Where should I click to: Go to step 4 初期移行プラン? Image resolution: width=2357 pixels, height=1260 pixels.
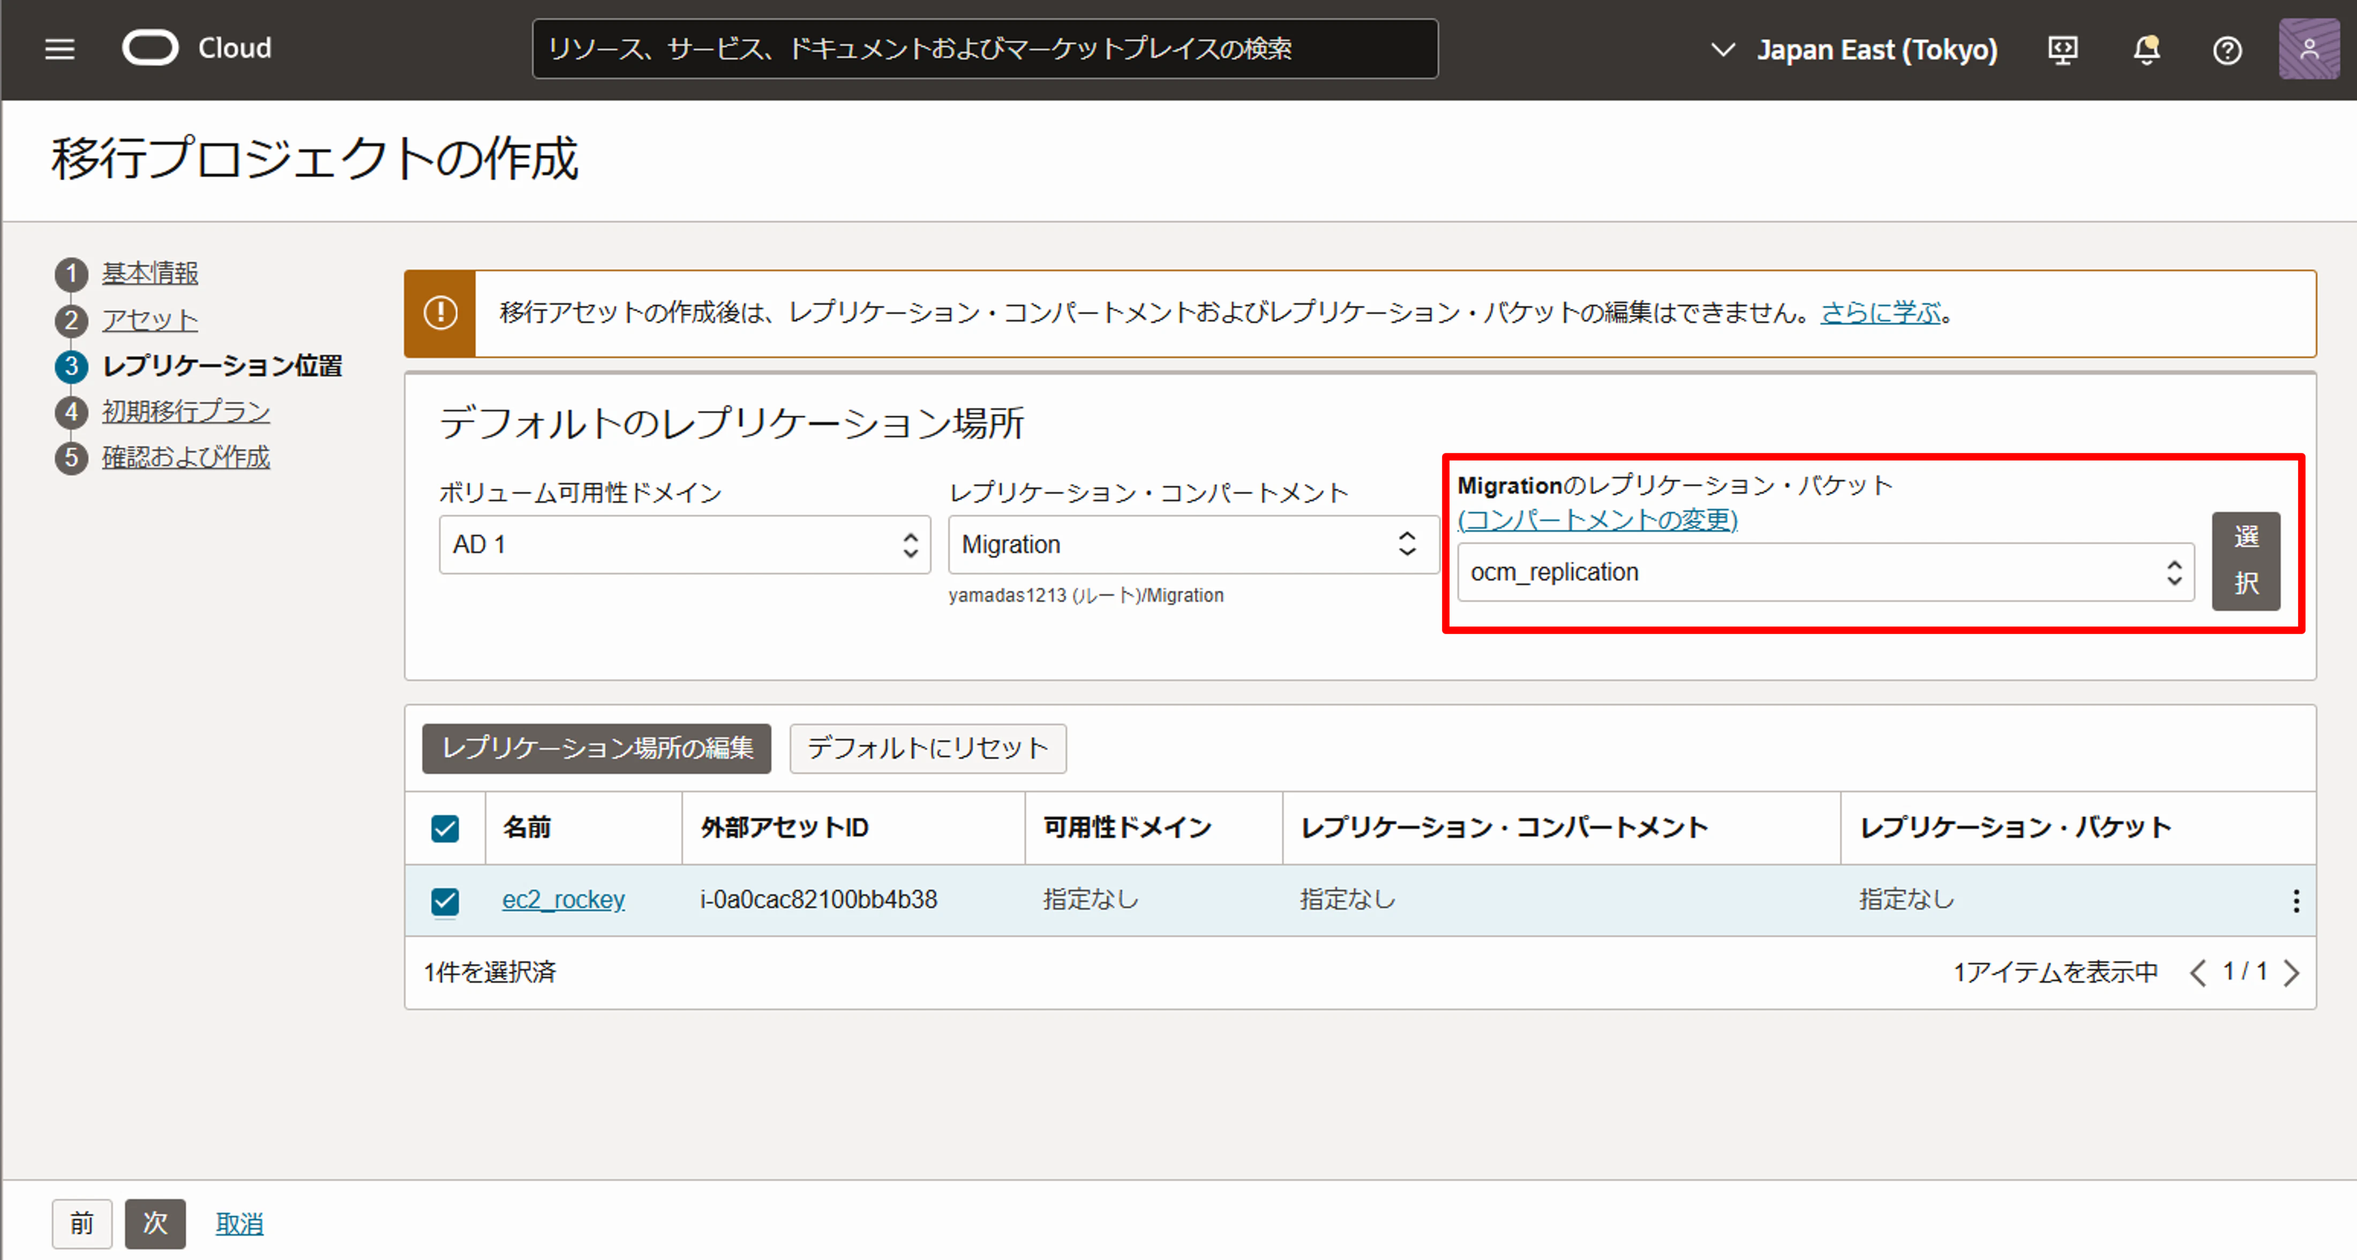coord(186,411)
